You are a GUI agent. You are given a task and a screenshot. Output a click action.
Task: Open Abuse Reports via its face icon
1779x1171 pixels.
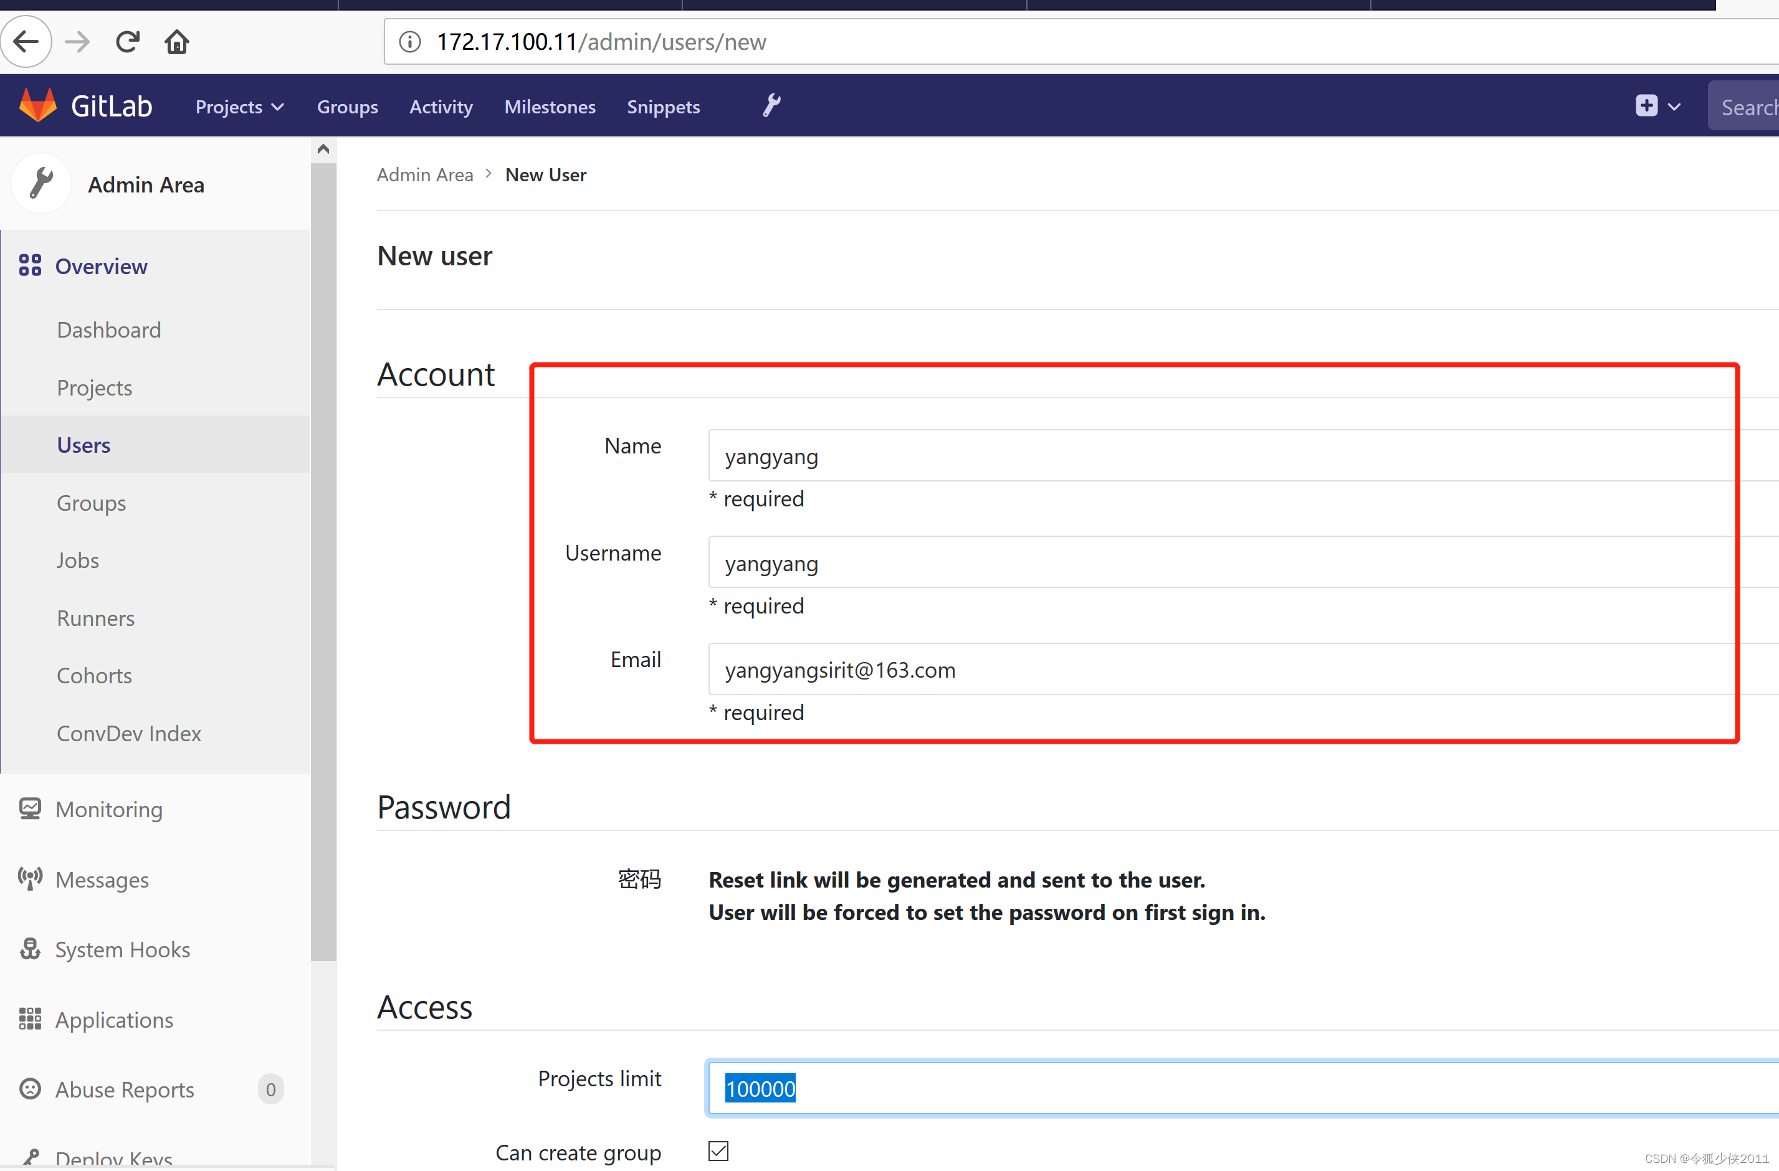tap(30, 1089)
